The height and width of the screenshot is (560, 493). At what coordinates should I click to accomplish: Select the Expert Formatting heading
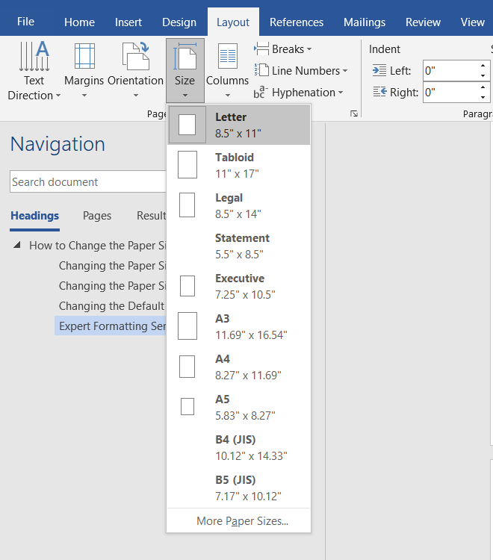(x=112, y=326)
